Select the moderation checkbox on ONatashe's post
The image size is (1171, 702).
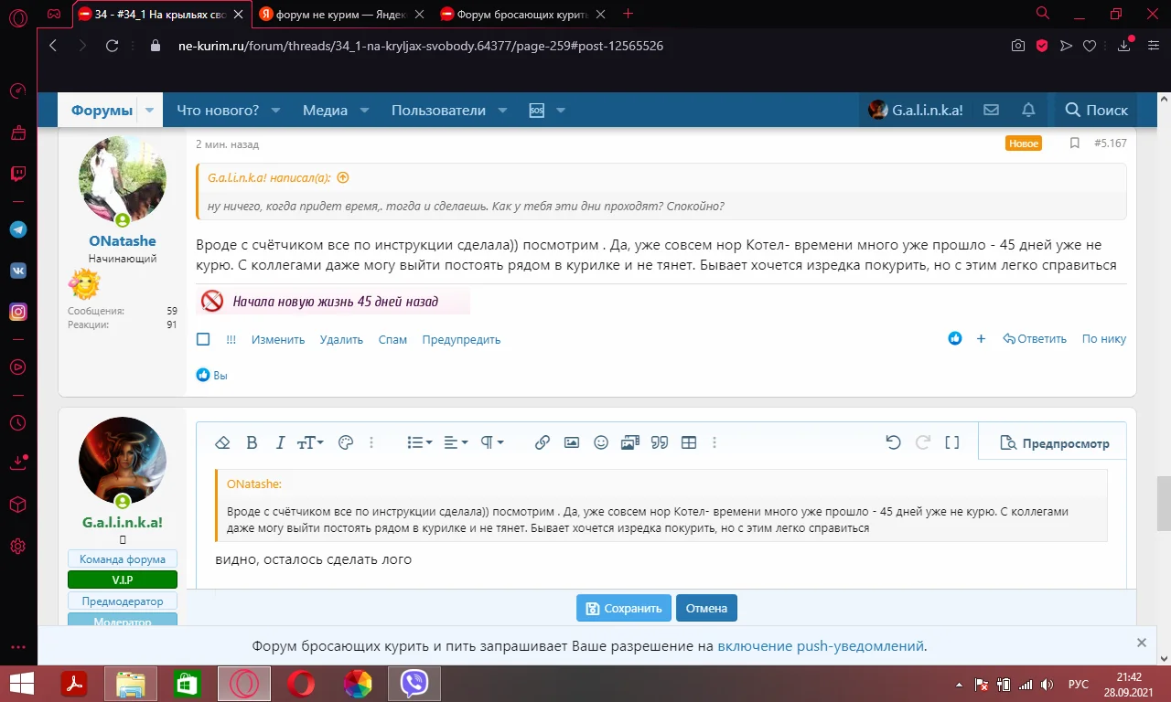202,338
